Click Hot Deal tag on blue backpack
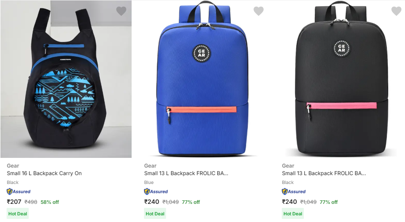Viewport: 405px width, 222px height. click(155, 214)
